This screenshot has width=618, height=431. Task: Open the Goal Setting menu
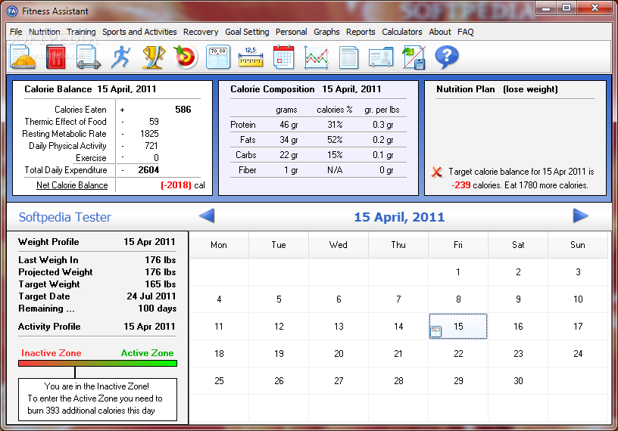click(247, 32)
